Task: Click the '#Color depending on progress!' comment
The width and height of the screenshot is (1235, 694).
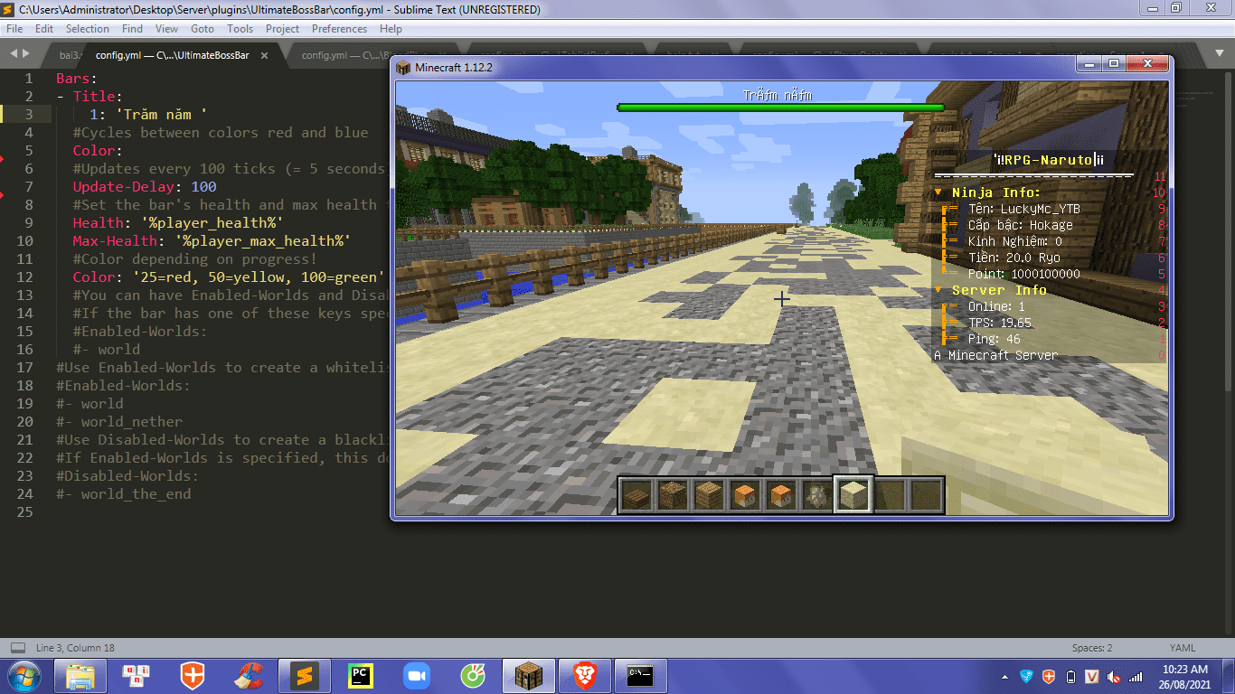Action: [195, 259]
